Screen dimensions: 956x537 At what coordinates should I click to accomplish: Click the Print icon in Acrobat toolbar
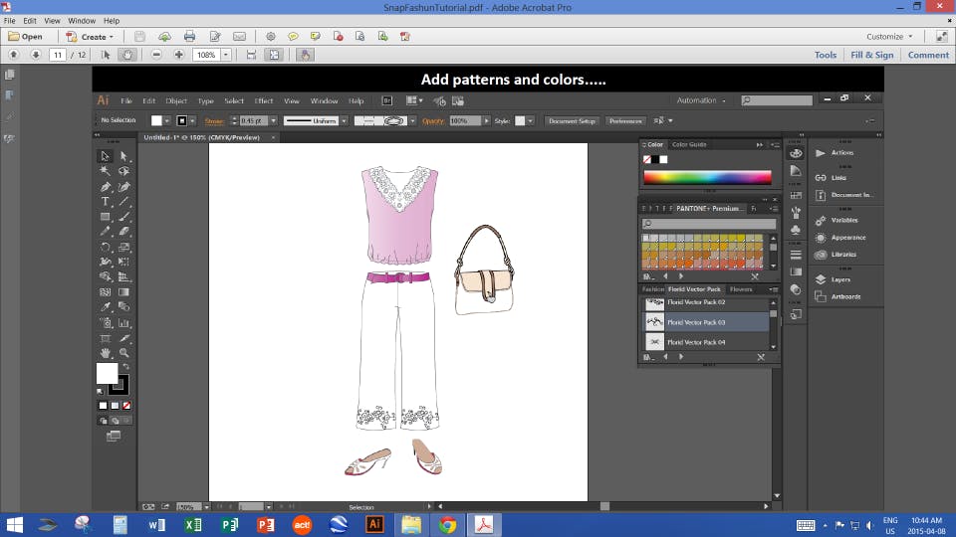pyautogui.click(x=189, y=37)
